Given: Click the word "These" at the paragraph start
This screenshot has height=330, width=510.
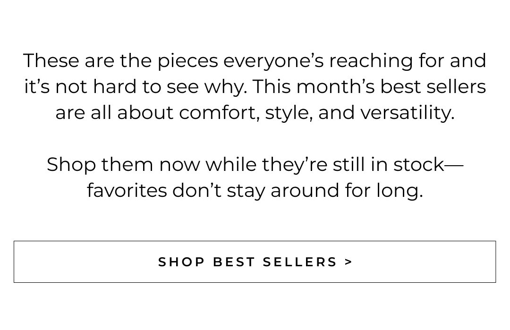Looking at the screenshot, I should 51,61.
